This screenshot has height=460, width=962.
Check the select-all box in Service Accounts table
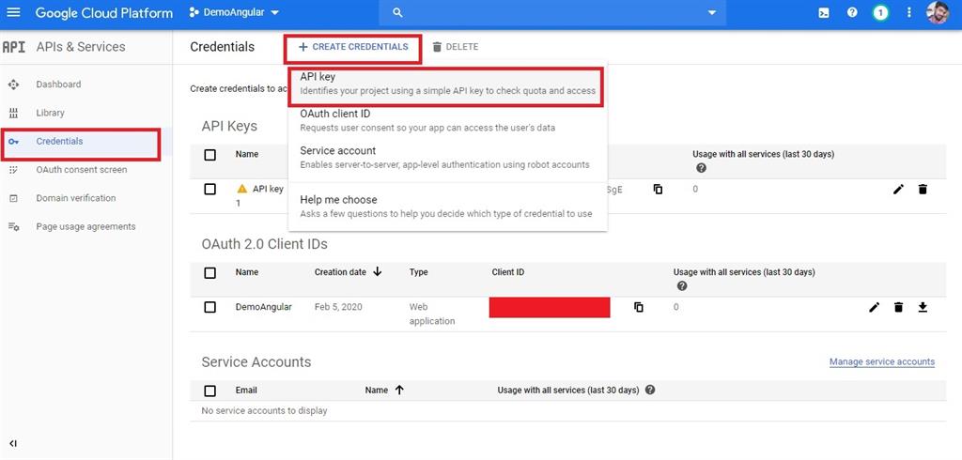pos(209,391)
